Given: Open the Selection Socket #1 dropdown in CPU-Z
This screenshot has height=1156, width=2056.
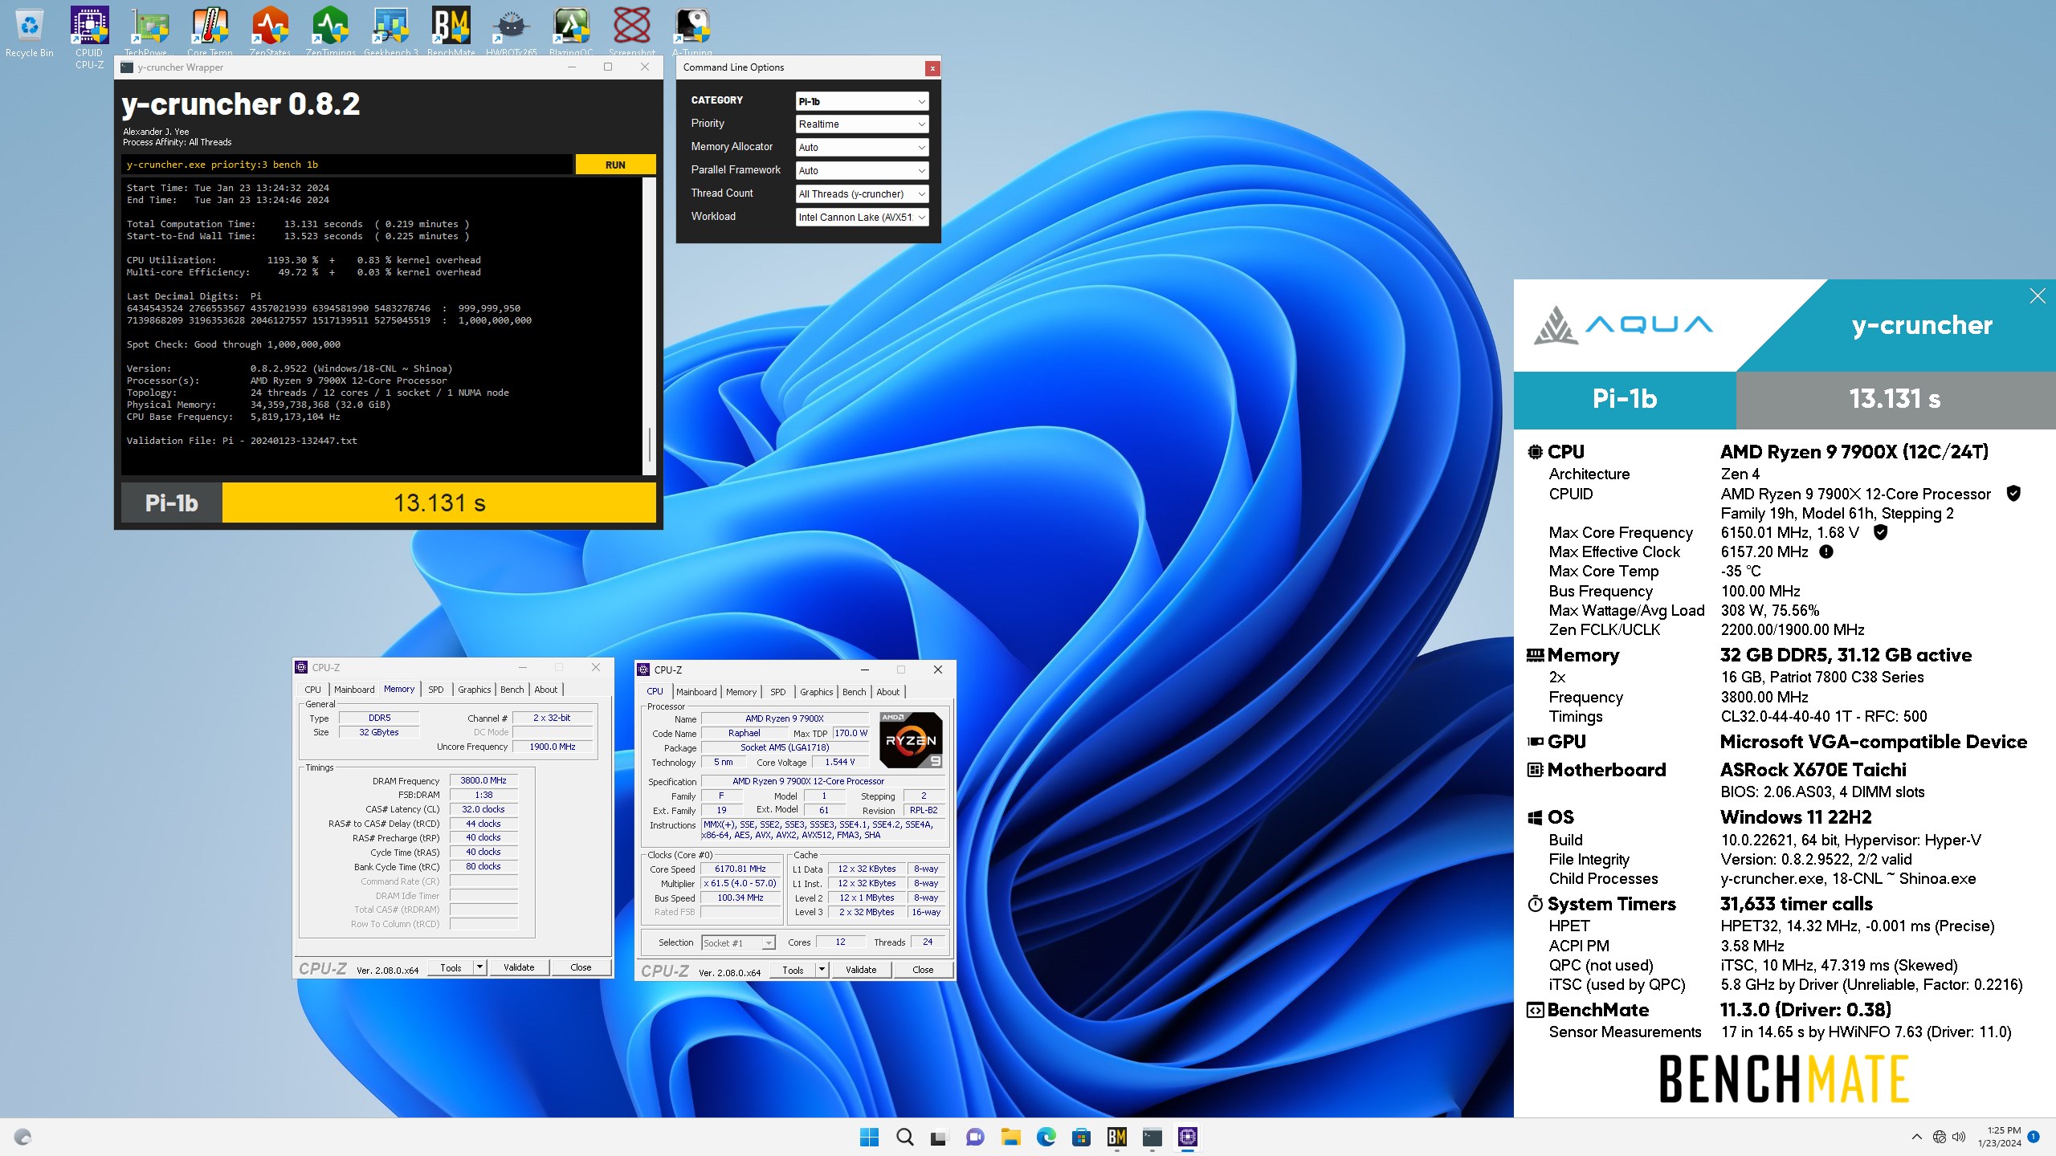Looking at the screenshot, I should point(738,943).
